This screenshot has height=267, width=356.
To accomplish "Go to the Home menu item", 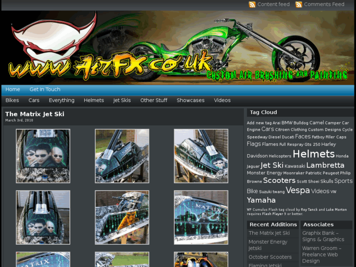I will [x=13, y=89].
